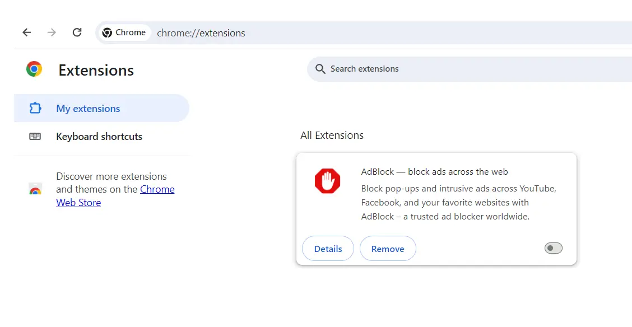Open AdBlock Details
This screenshot has height=327, width=632.
[328, 249]
